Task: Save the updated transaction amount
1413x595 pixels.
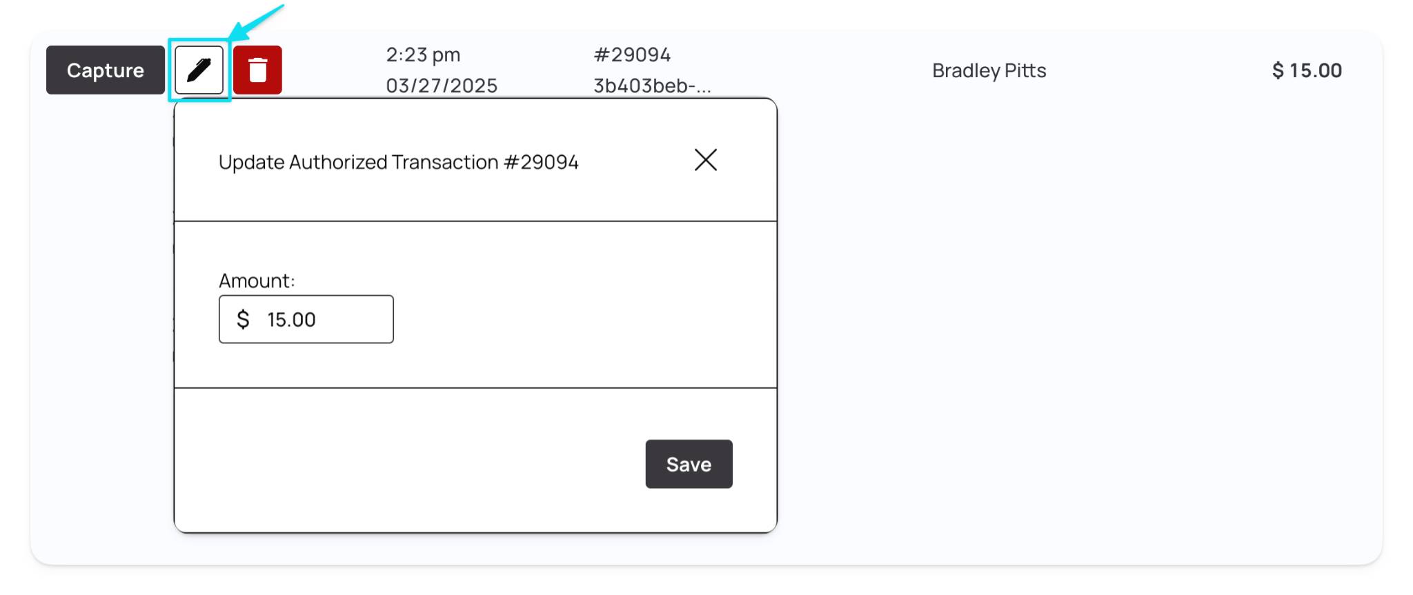Action: point(689,464)
